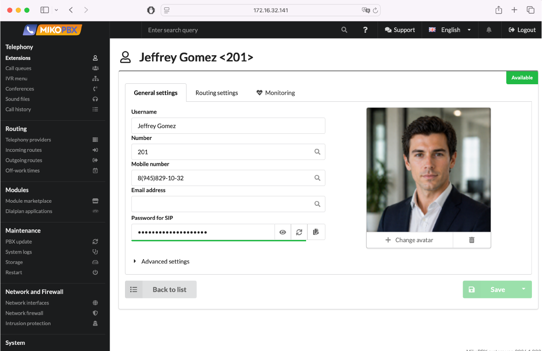Click the System logs stethoscope icon
This screenshot has width=542, height=351.
tap(95, 252)
